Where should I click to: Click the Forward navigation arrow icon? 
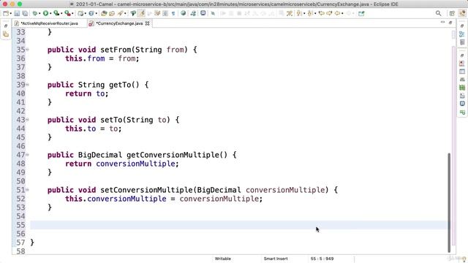point(329,13)
